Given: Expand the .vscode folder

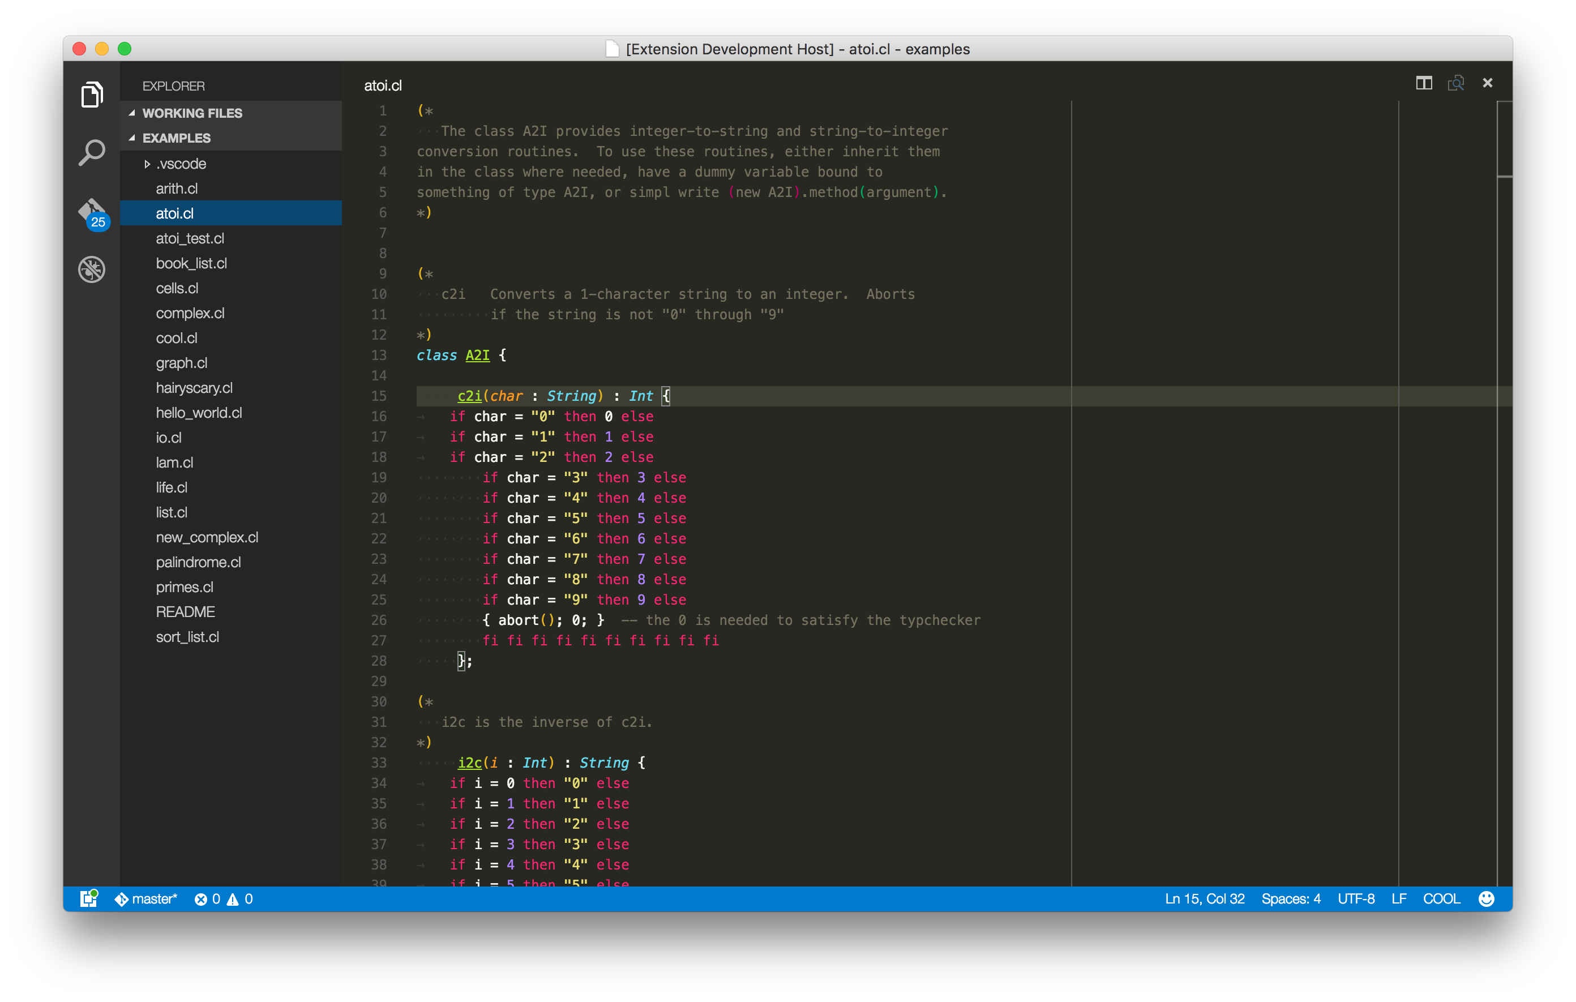Looking at the screenshot, I should pyautogui.click(x=181, y=164).
